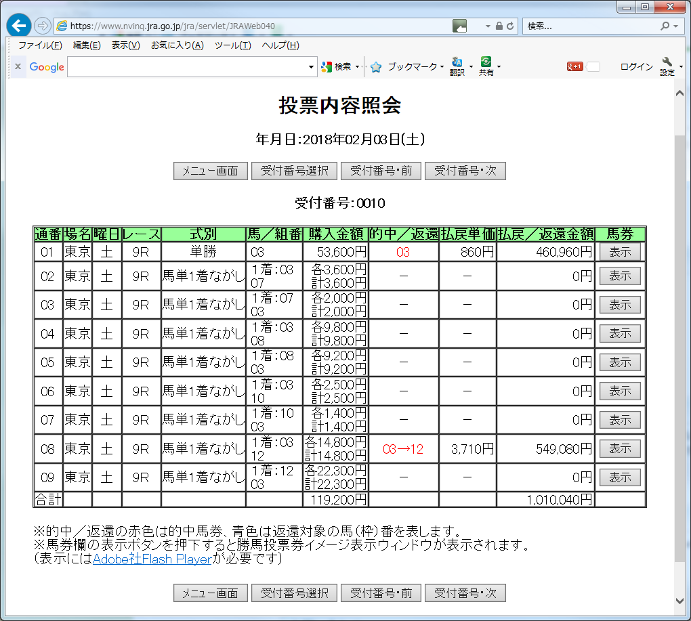Screen dimensions: 691x621
Task: Click 表示 button for row 06
Action: click(x=620, y=391)
